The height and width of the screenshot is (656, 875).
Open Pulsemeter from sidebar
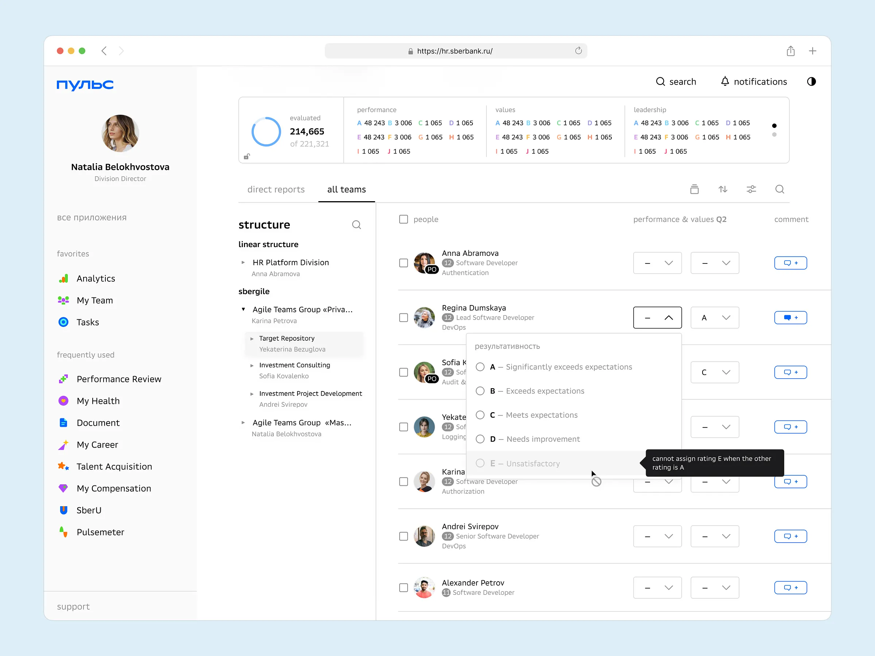coord(100,532)
